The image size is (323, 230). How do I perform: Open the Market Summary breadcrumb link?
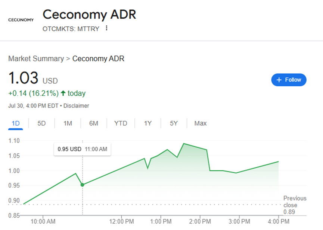[x=36, y=59]
